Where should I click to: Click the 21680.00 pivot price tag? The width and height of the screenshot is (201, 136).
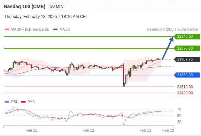187,75
